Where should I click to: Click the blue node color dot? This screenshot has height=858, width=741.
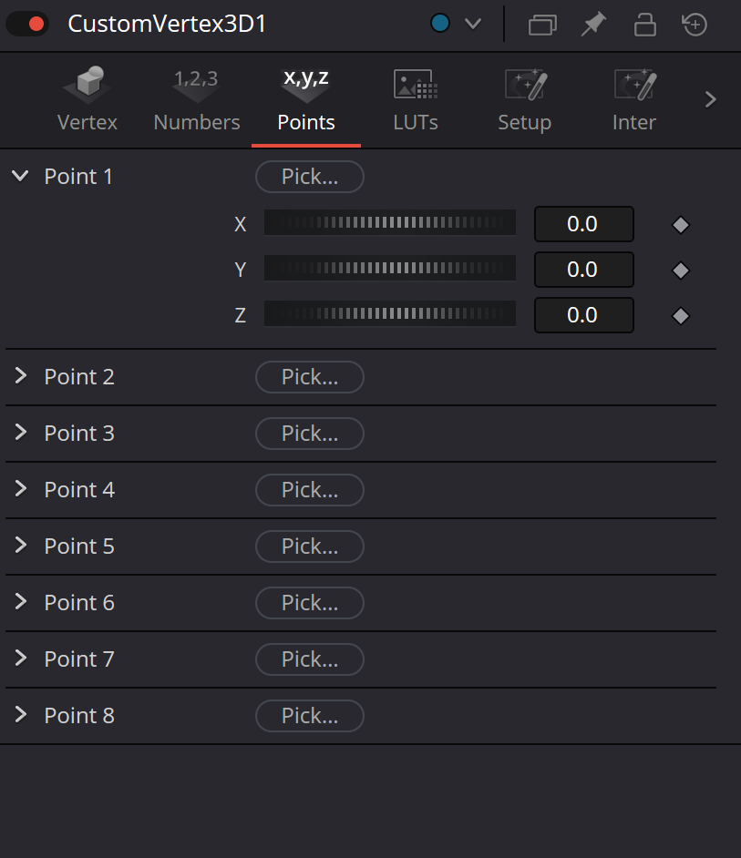tap(440, 24)
